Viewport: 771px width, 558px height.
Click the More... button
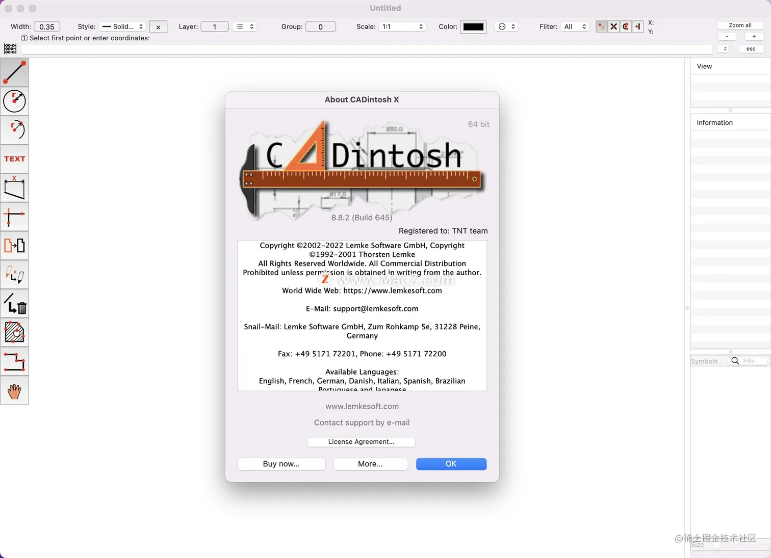370,464
